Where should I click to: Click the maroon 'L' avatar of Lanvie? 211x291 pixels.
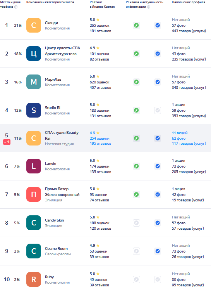click(34, 166)
